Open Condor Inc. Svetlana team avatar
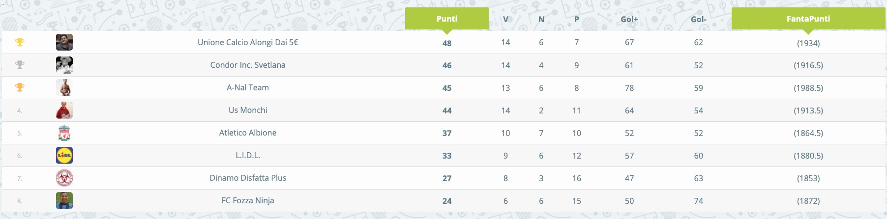Viewport: 887px width, 219px height. tap(64, 65)
